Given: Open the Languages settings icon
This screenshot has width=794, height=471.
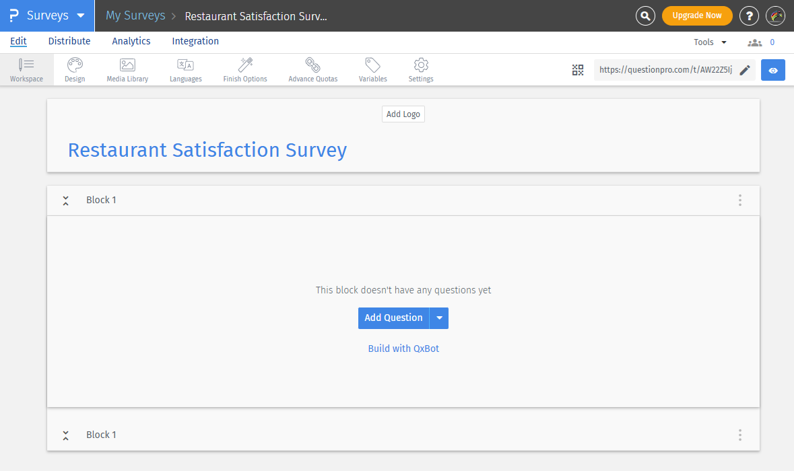Looking at the screenshot, I should tap(185, 69).
